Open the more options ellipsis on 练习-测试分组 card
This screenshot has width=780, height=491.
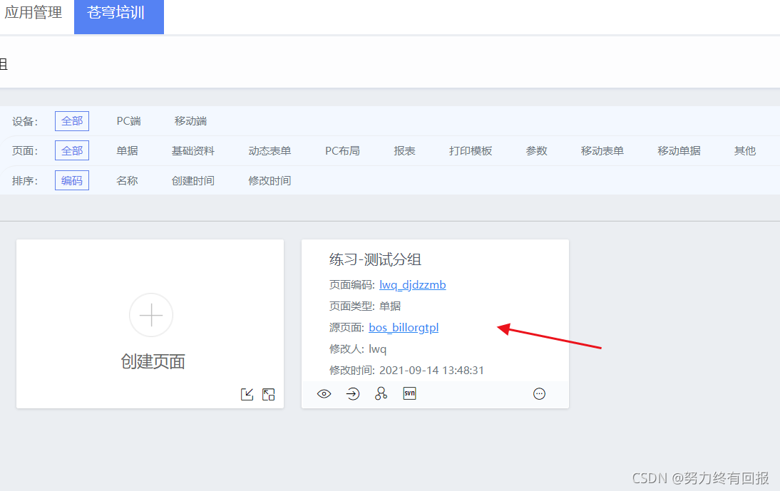539,394
